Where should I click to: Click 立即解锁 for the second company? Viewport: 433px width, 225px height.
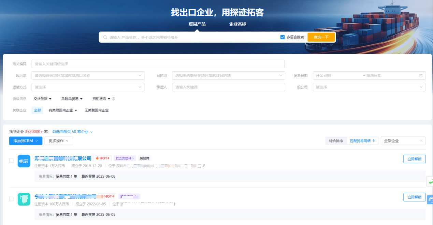click(x=415, y=197)
